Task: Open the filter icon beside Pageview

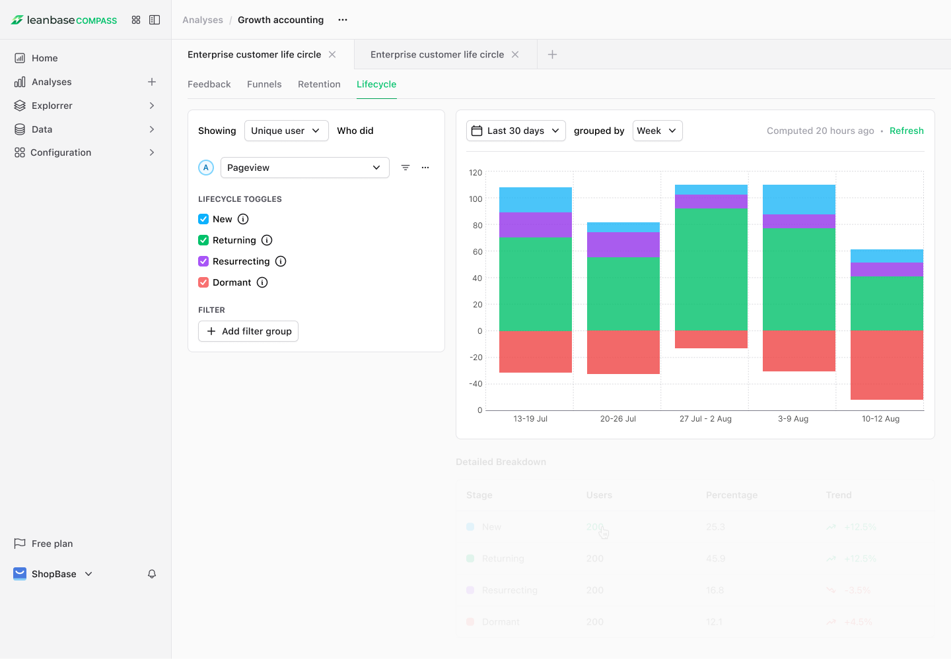Action: 405,168
